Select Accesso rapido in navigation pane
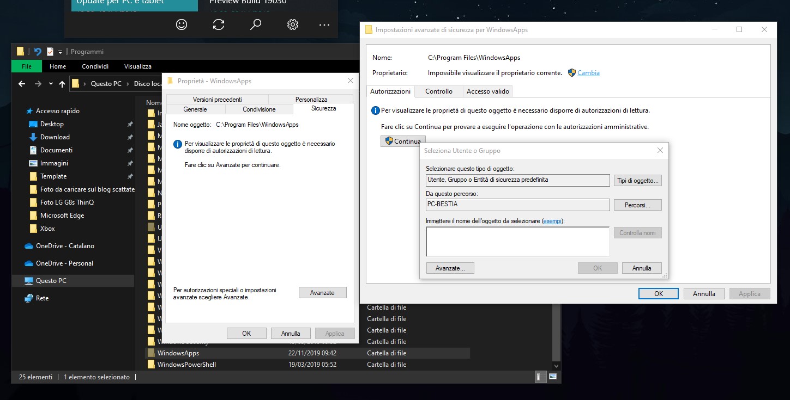 [x=58, y=111]
